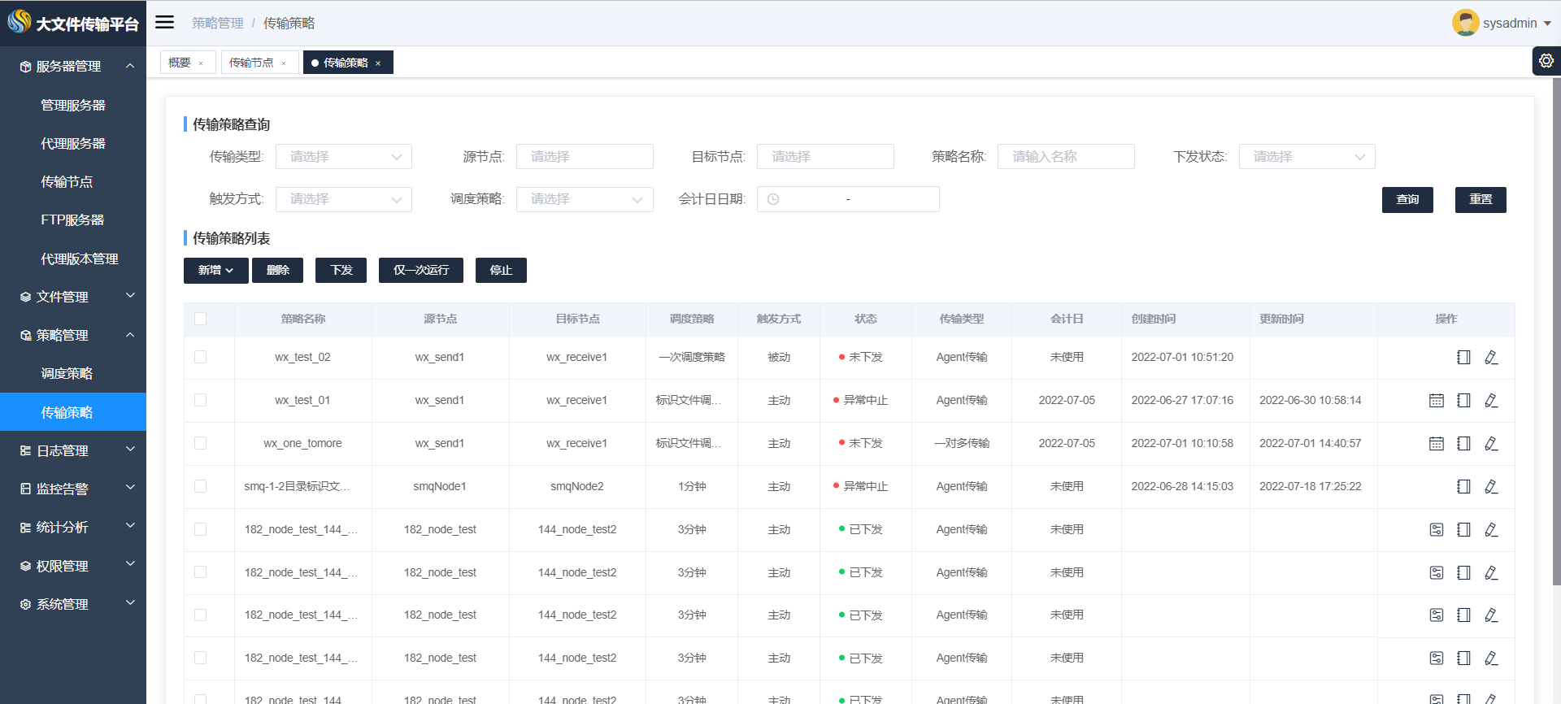This screenshot has height=704, width=1561.
Task: View log for wx_test_02 policy
Action: pos(1463,357)
